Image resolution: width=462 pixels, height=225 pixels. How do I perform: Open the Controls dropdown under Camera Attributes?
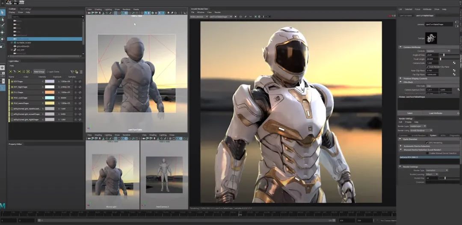coord(437,51)
